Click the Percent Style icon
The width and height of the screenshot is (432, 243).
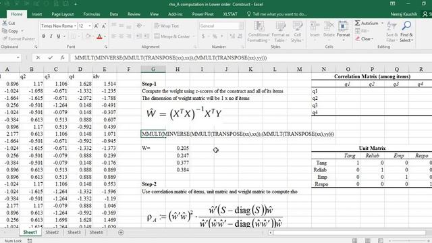point(215,36)
